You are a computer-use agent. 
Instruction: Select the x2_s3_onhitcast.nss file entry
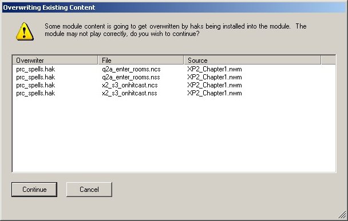[129, 93]
